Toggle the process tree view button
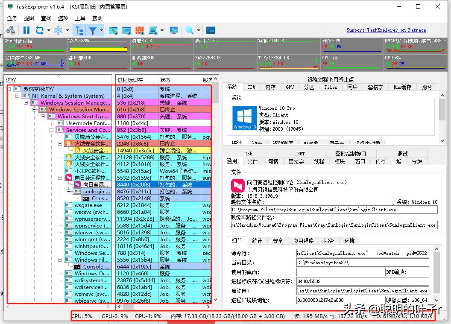 80,30
